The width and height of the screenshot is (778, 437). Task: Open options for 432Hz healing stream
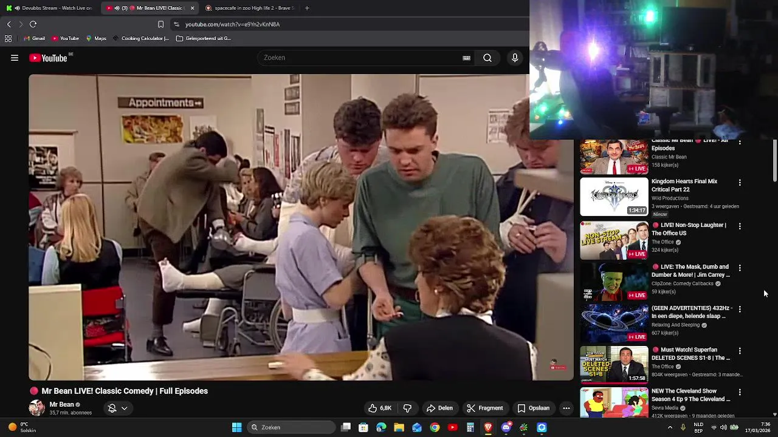coord(740,310)
